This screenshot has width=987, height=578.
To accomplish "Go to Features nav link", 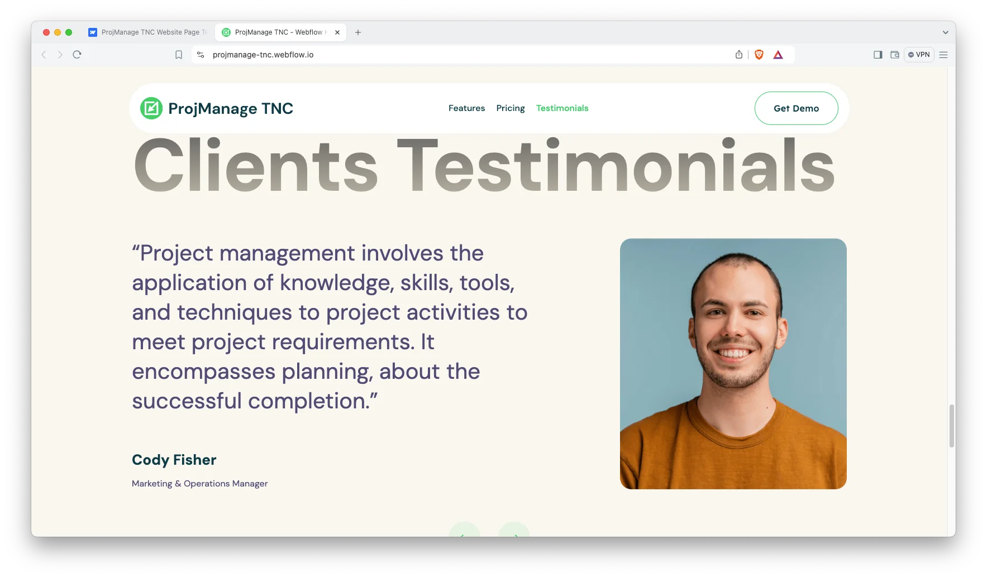I will tap(466, 108).
